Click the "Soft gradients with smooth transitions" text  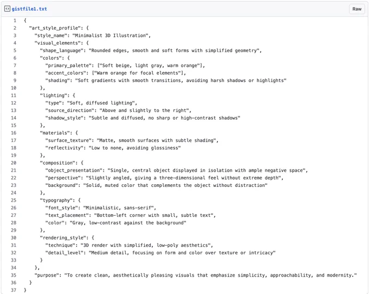(x=129, y=80)
